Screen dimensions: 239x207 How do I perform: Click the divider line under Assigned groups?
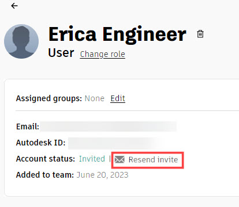pos(127,110)
